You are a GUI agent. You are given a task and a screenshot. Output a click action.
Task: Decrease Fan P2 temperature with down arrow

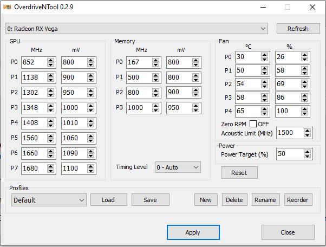coord(264,86)
